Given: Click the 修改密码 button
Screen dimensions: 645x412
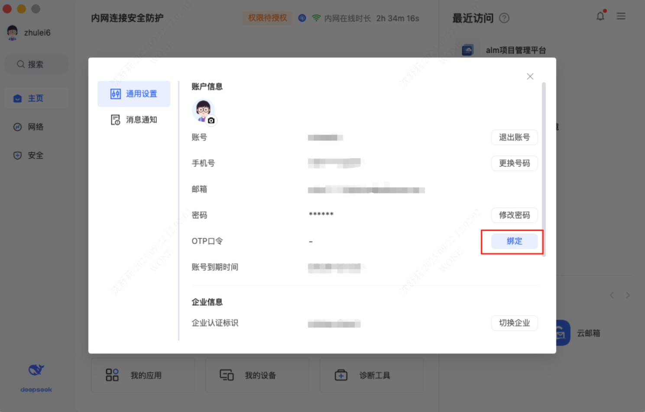Looking at the screenshot, I should [514, 215].
